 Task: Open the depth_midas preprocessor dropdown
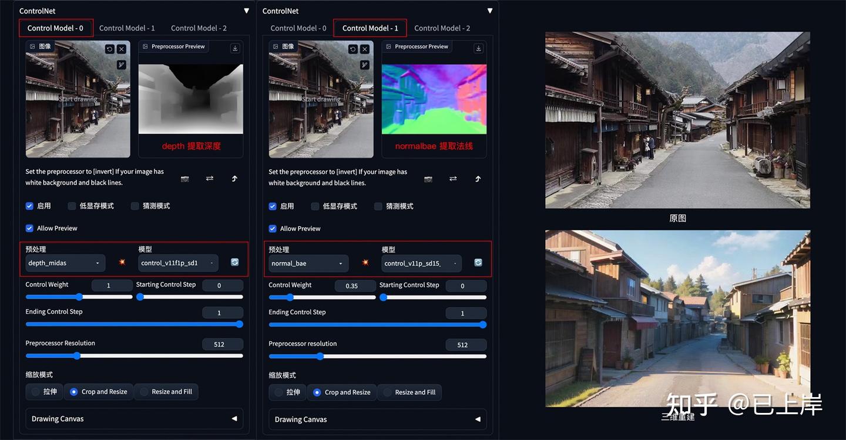(x=65, y=263)
